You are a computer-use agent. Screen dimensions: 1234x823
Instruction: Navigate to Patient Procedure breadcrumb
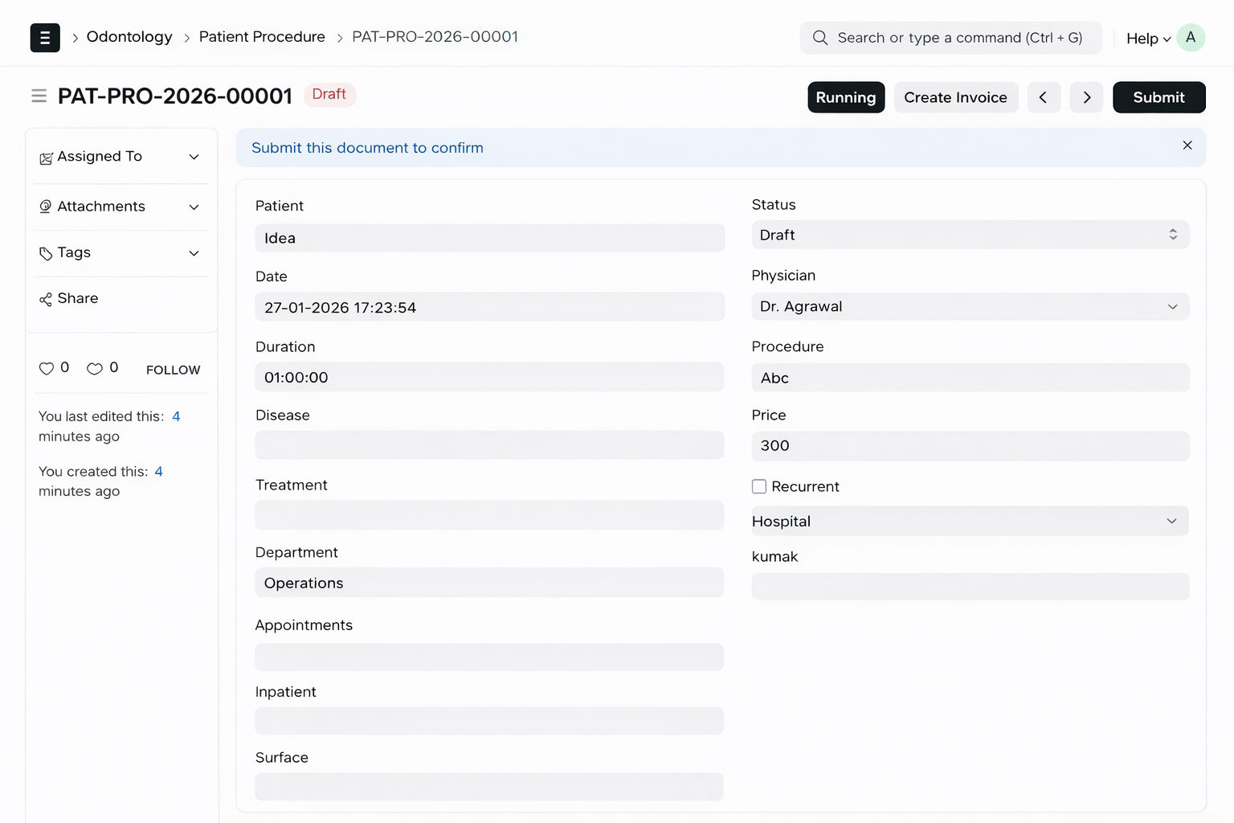pyautogui.click(x=262, y=37)
